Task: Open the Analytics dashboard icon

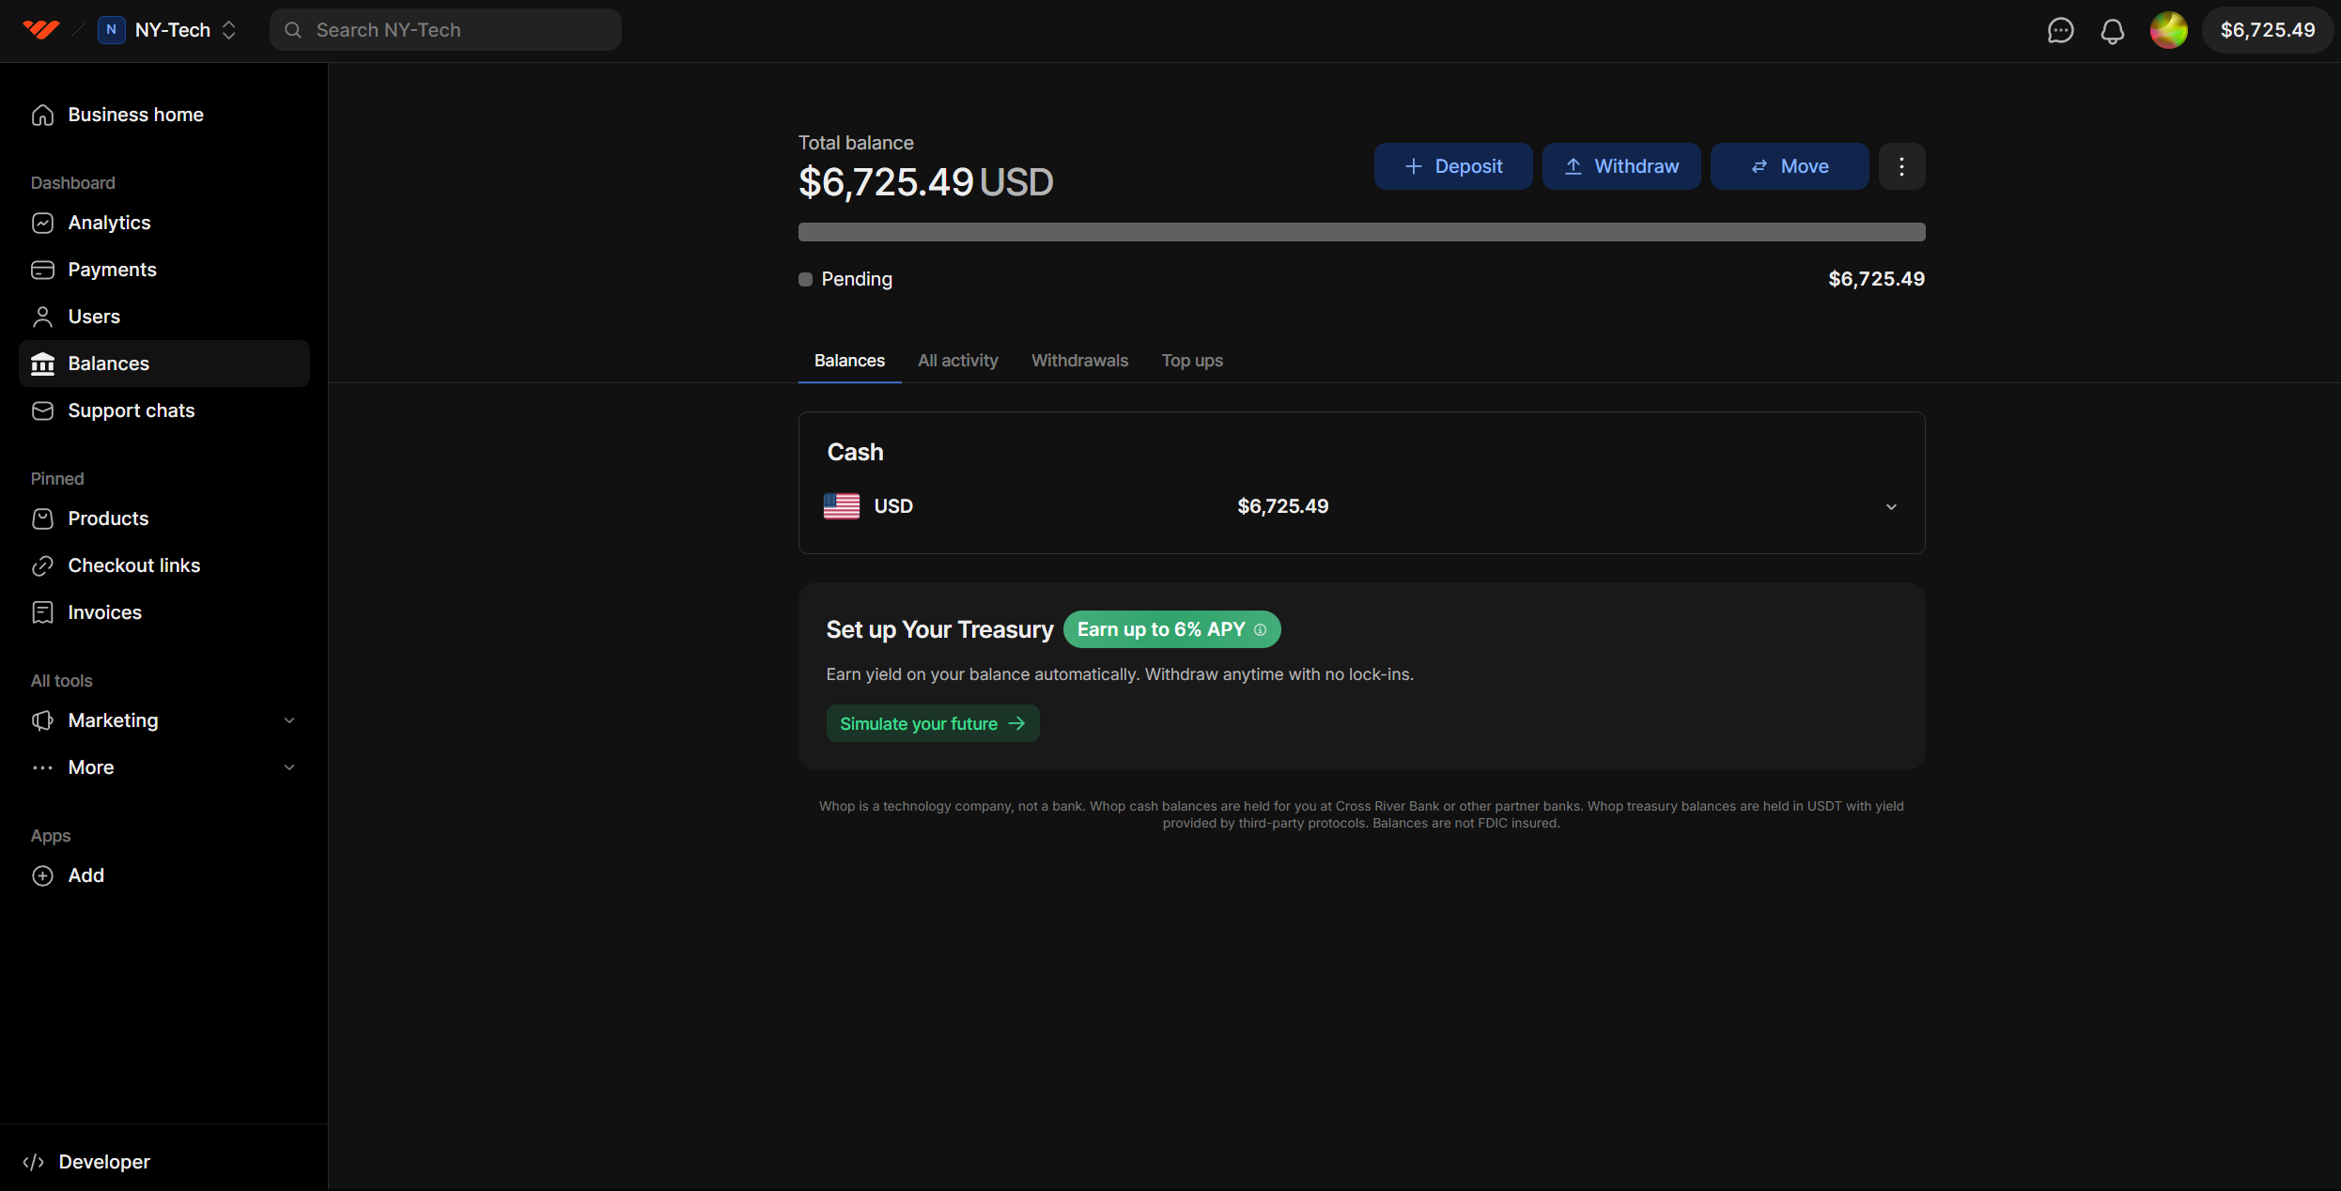Action: [42, 223]
